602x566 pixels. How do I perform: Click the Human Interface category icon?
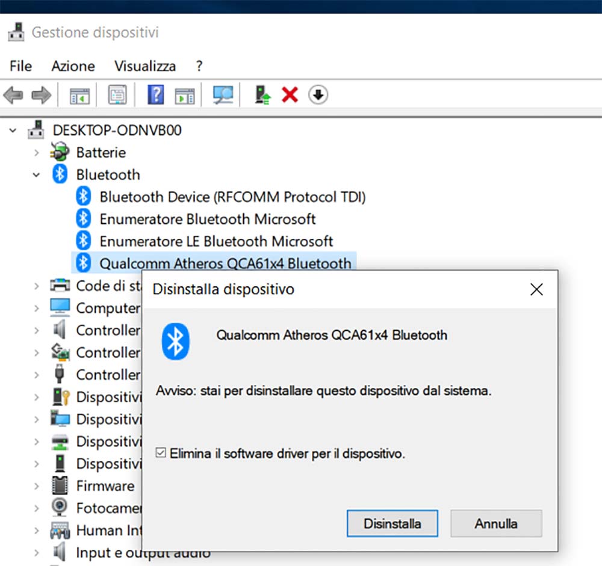click(60, 530)
